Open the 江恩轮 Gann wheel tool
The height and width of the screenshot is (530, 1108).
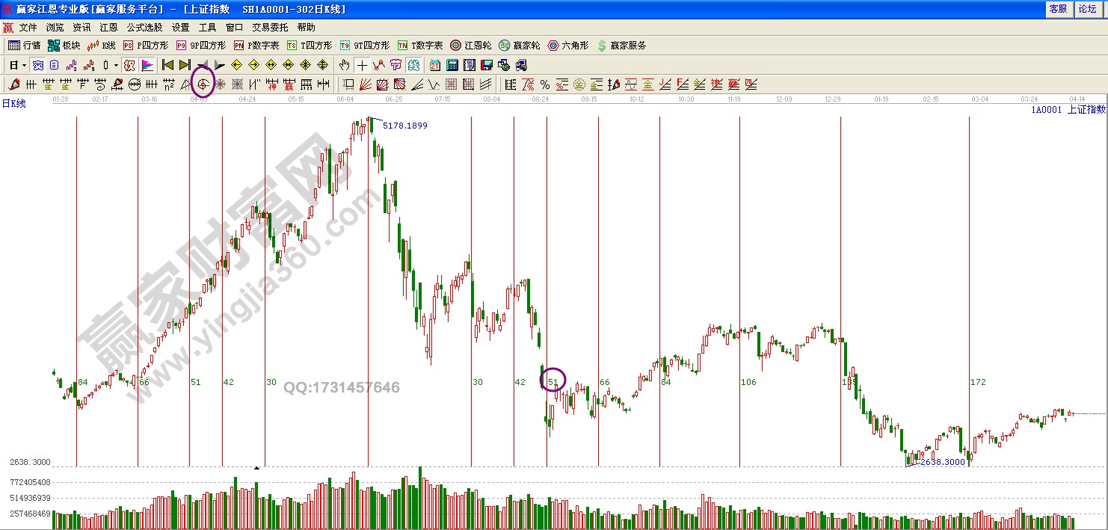[x=471, y=46]
